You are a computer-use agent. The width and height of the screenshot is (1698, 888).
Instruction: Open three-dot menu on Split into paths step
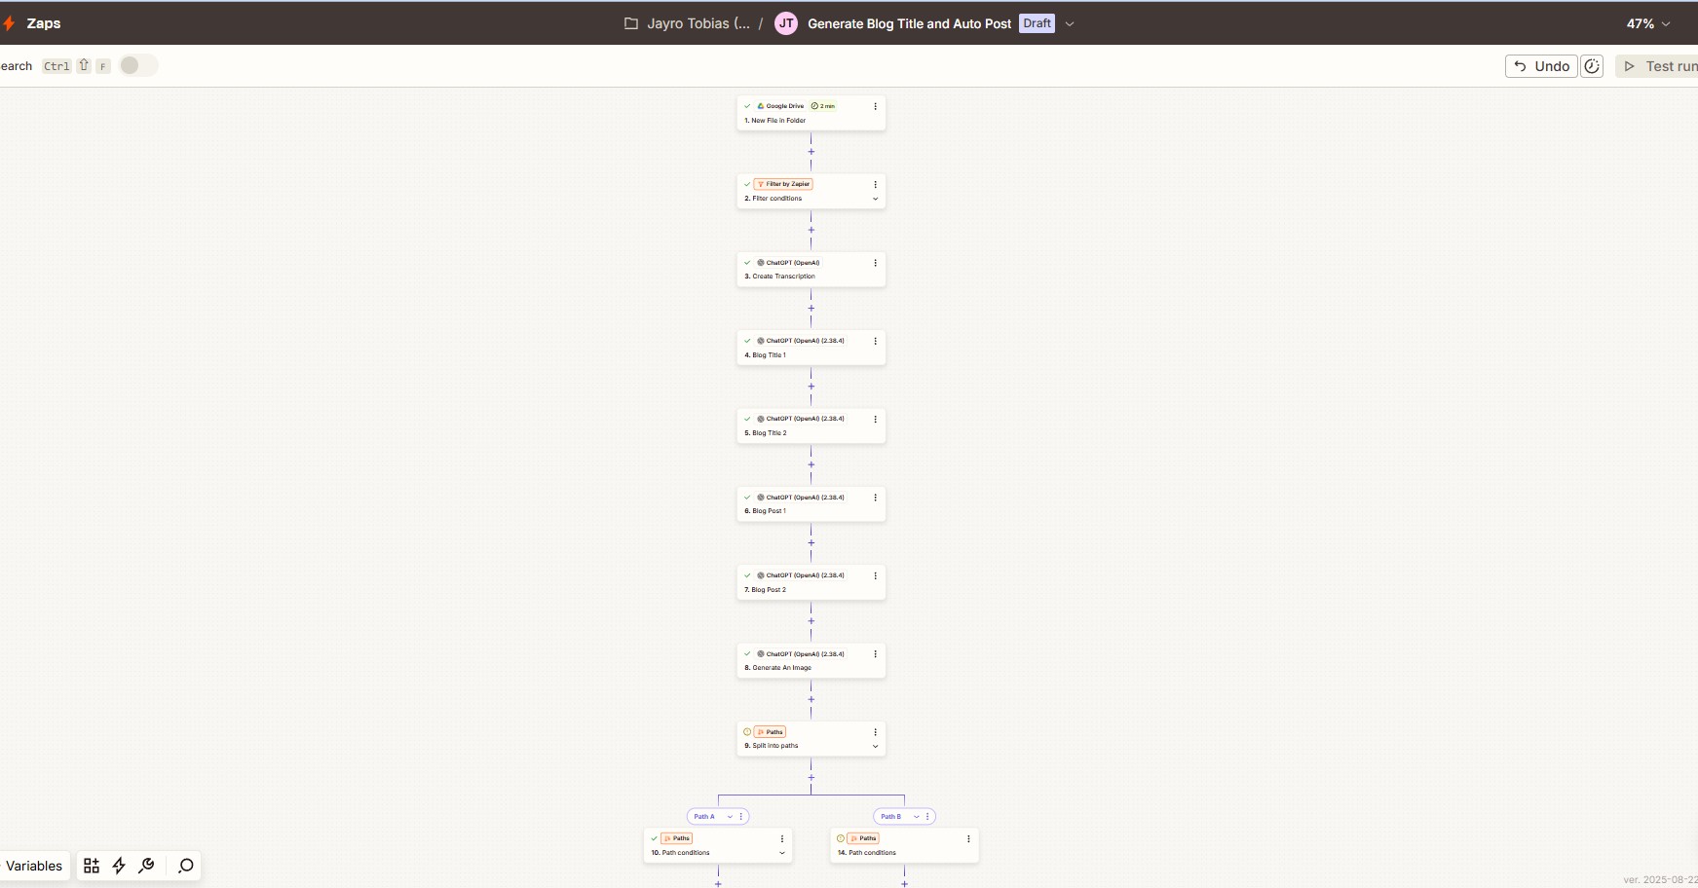pyautogui.click(x=875, y=732)
